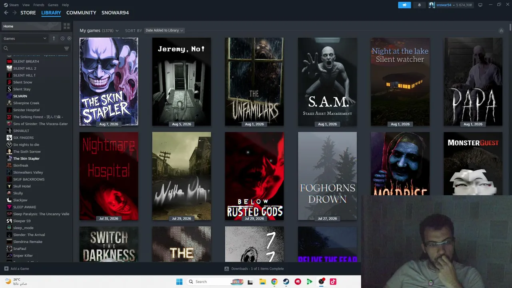512x288 pixels.
Task: Click the Six nights to die icon
Action: 9,145
